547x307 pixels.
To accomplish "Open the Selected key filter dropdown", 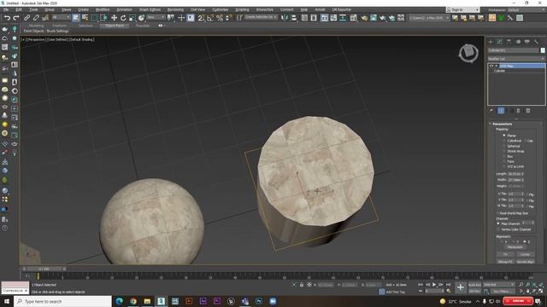I will [x=499, y=285].
